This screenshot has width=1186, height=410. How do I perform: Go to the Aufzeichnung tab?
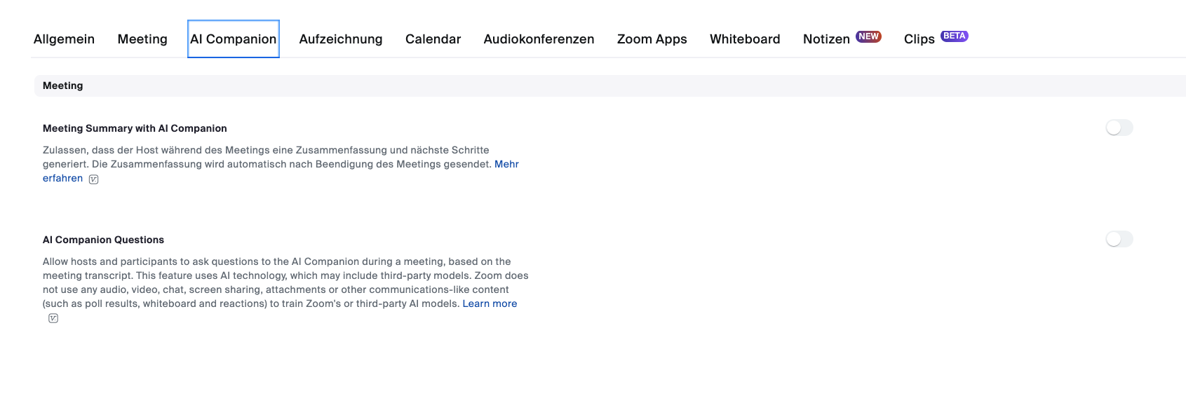341,39
